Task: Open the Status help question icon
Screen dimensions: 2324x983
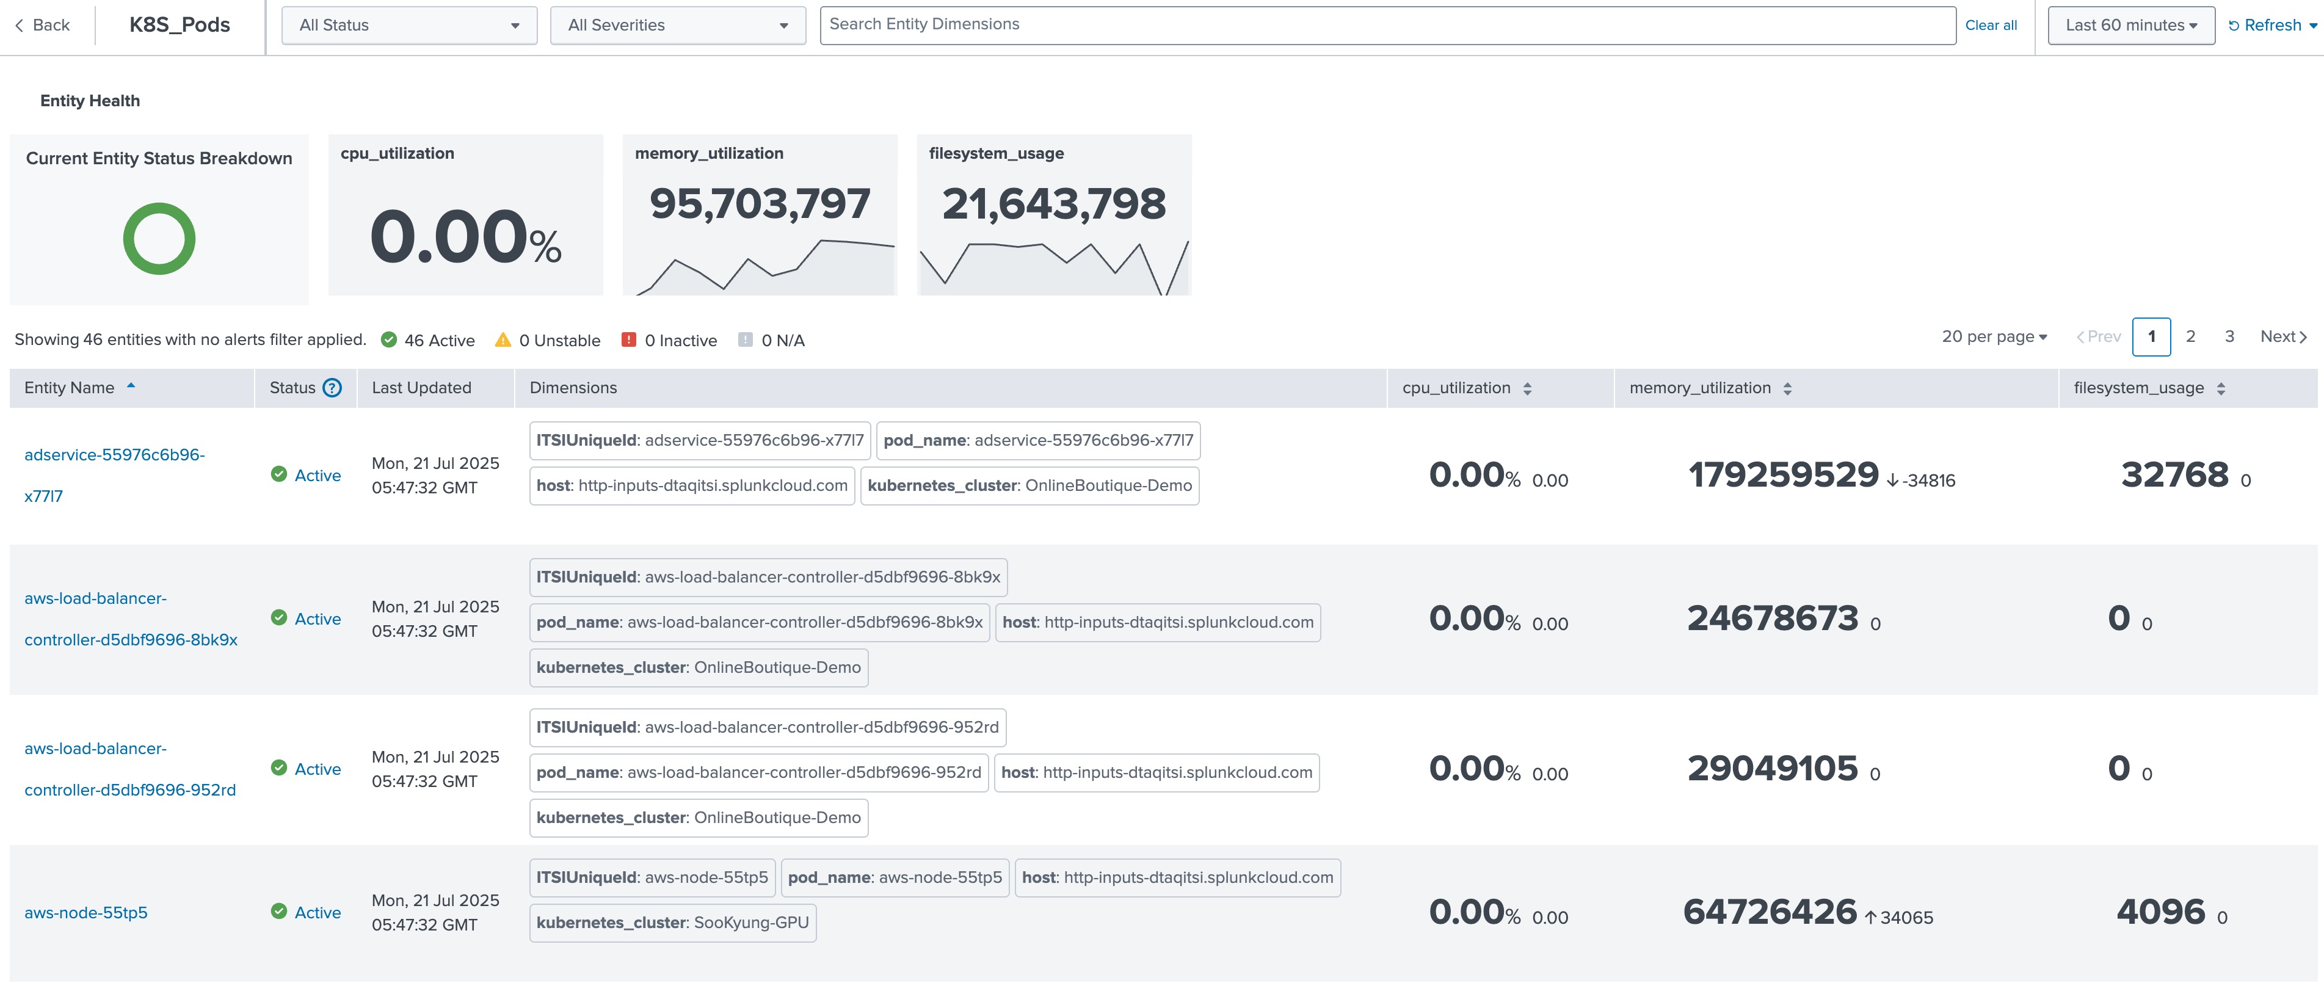Action: (332, 388)
